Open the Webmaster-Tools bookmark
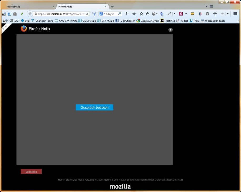 pyautogui.click(x=213, y=21)
